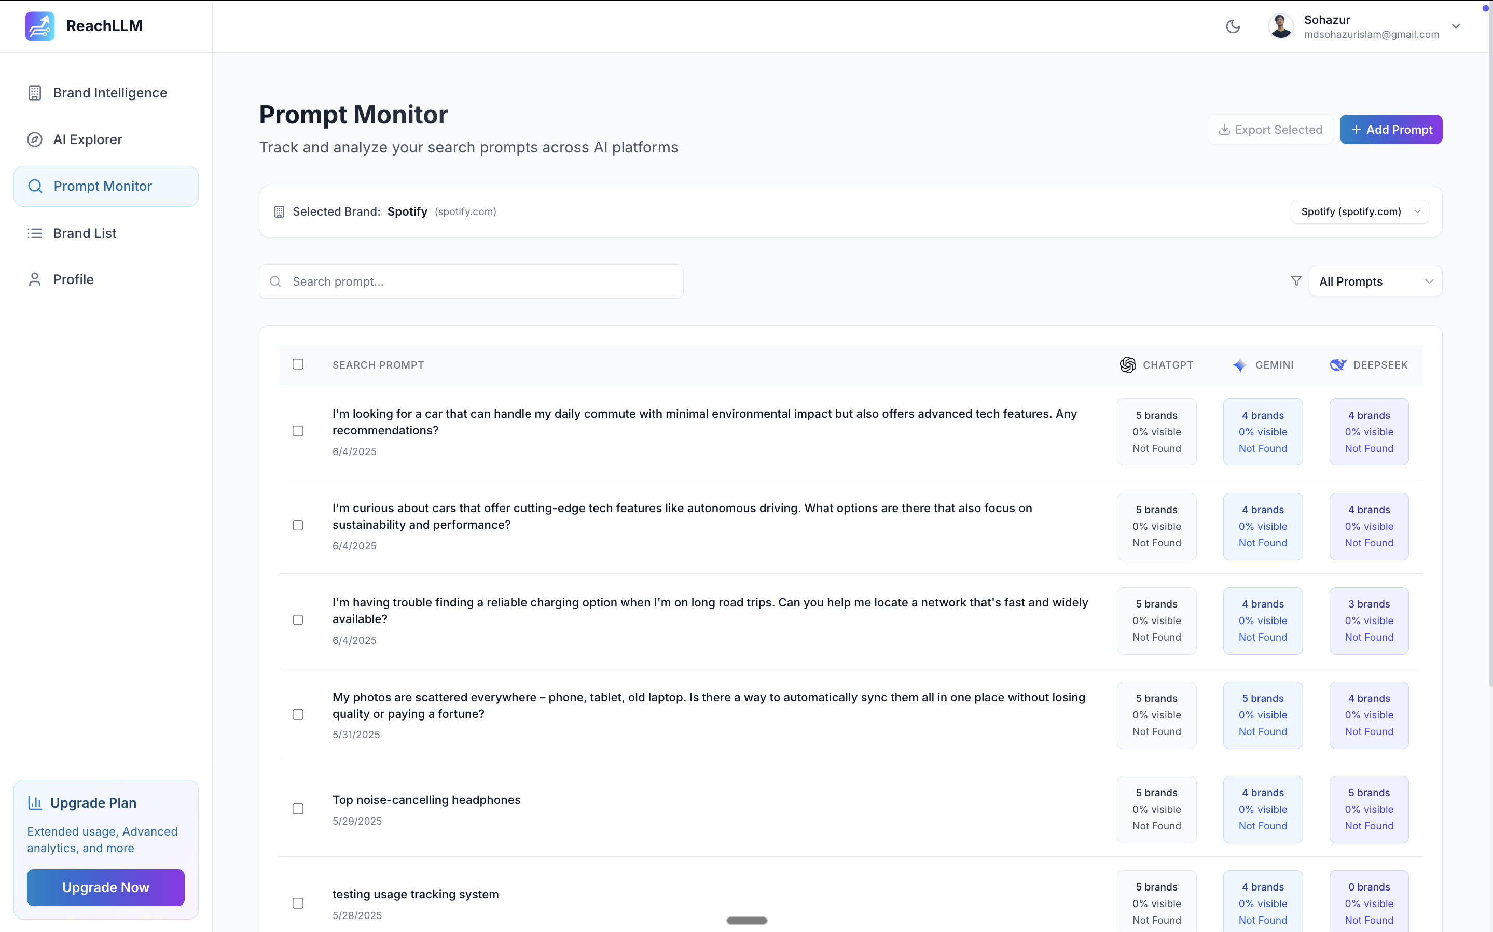
Task: Check the charging option road trips row
Action: pyautogui.click(x=298, y=620)
